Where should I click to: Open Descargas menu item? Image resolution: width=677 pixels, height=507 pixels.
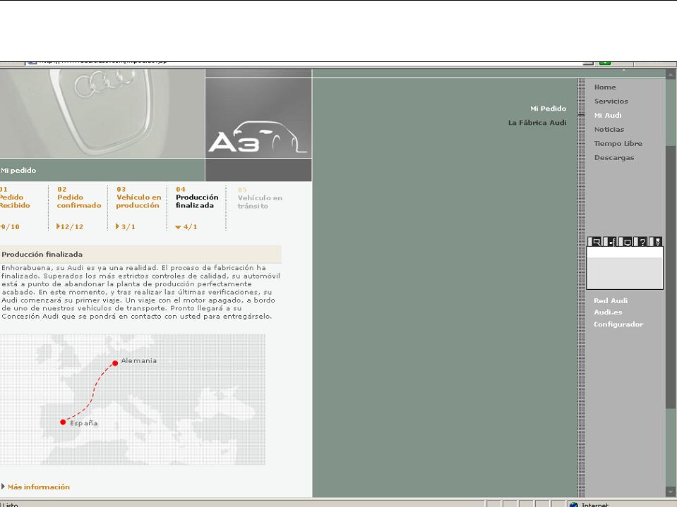pyautogui.click(x=614, y=158)
